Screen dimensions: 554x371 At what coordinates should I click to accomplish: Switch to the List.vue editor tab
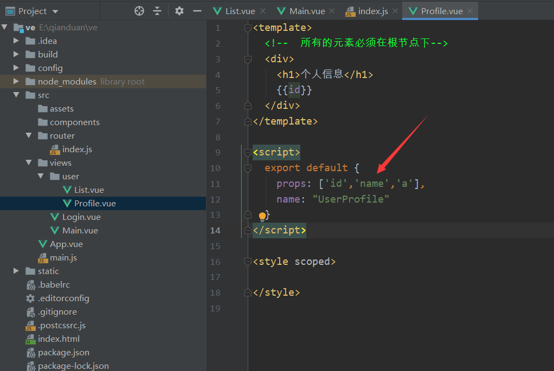point(240,11)
